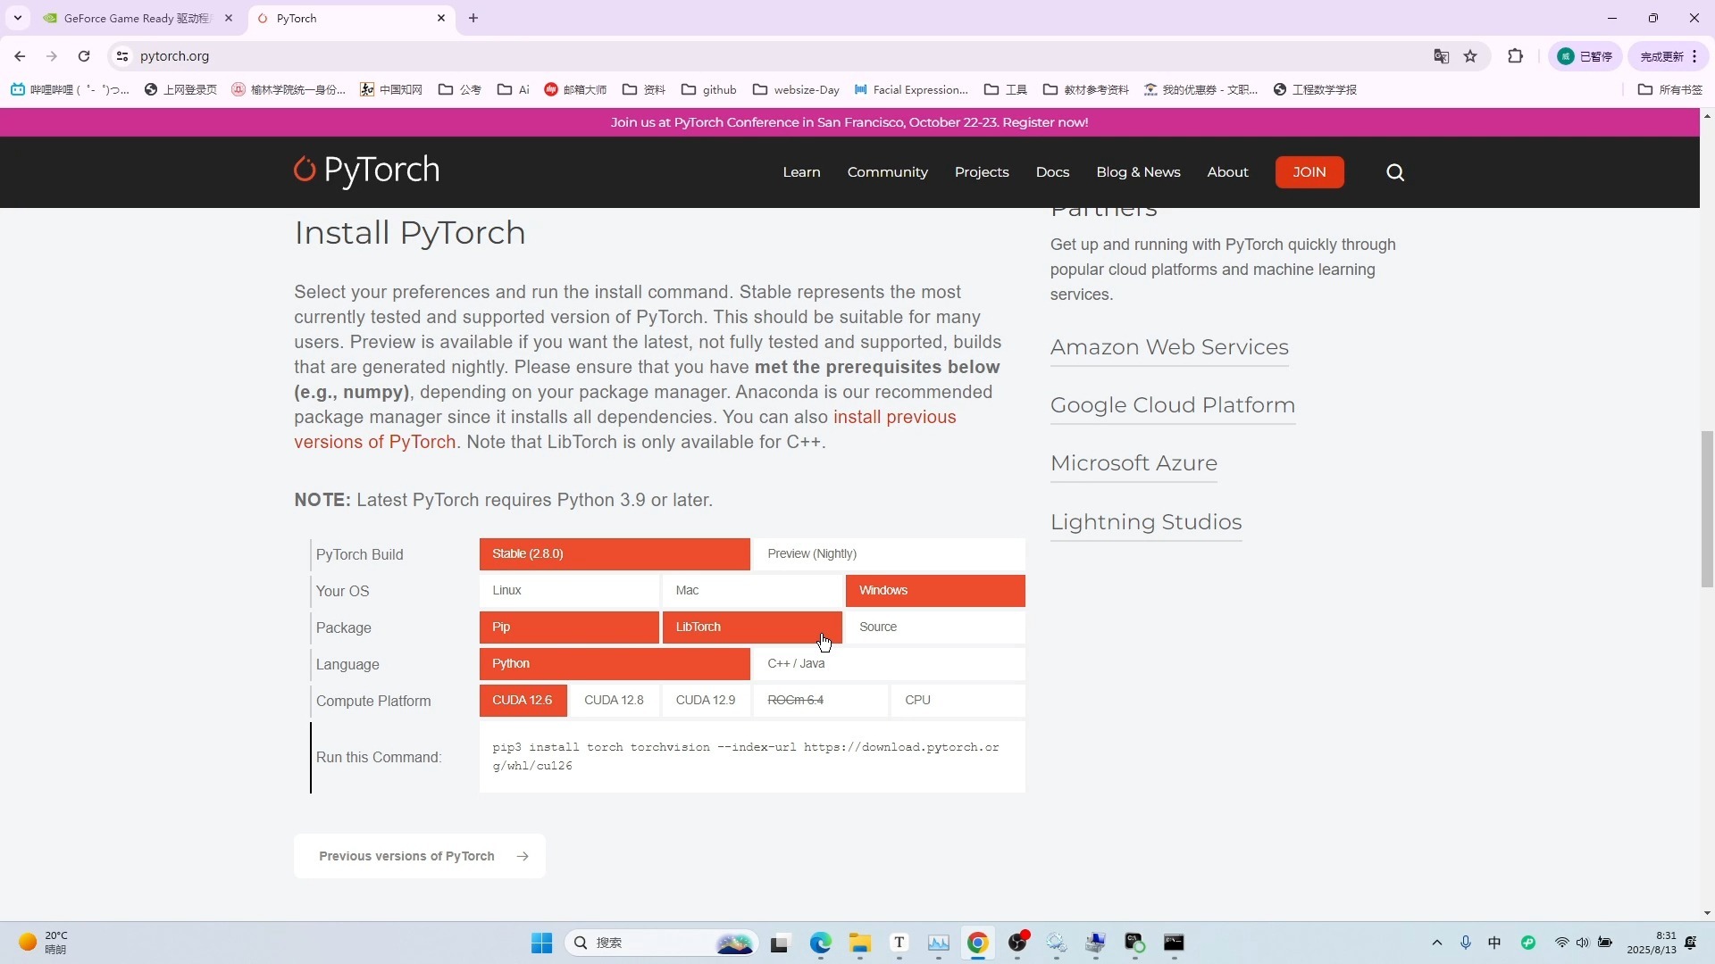Select the Preview (Nightly) build option
The image size is (1715, 964).
888,553
